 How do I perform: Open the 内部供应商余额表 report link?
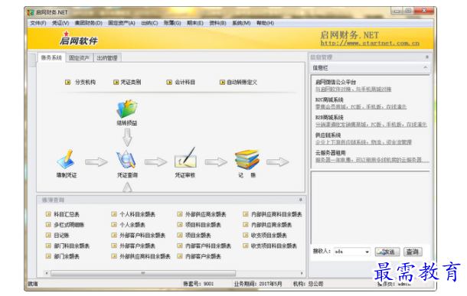(x=271, y=225)
